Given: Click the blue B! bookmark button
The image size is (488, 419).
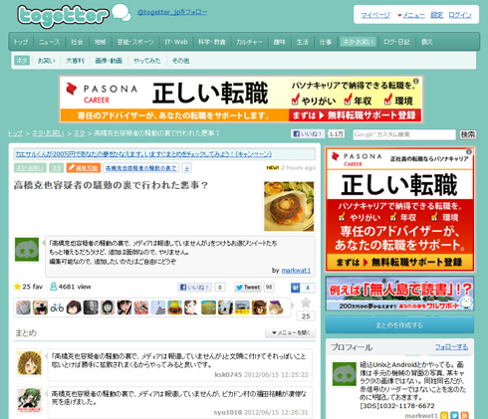Looking at the screenshot, I should click(296, 288).
